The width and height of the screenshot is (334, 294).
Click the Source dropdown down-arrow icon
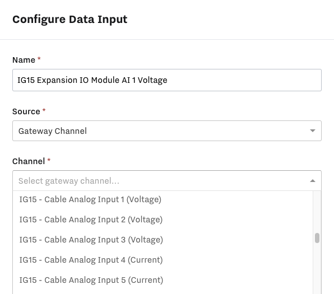[x=313, y=130]
